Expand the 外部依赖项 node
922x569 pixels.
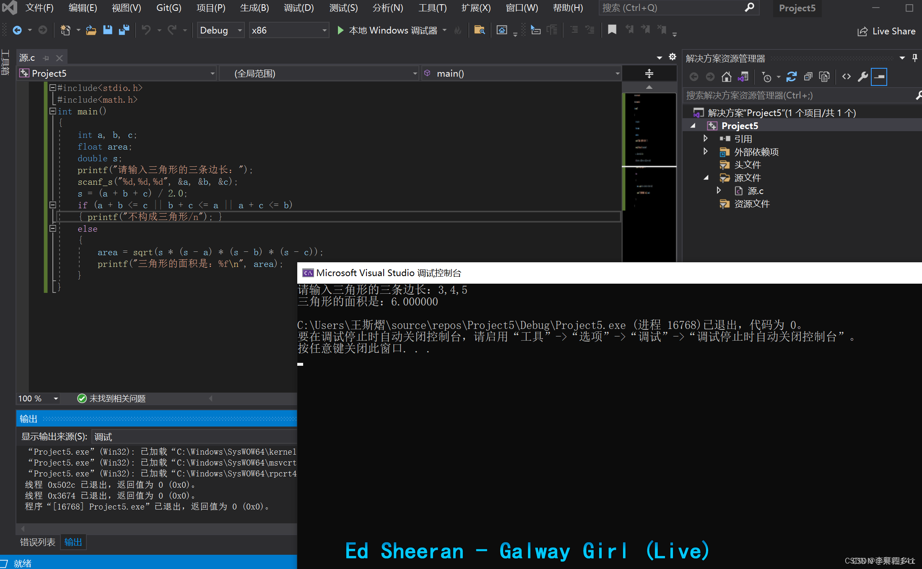tap(706, 151)
